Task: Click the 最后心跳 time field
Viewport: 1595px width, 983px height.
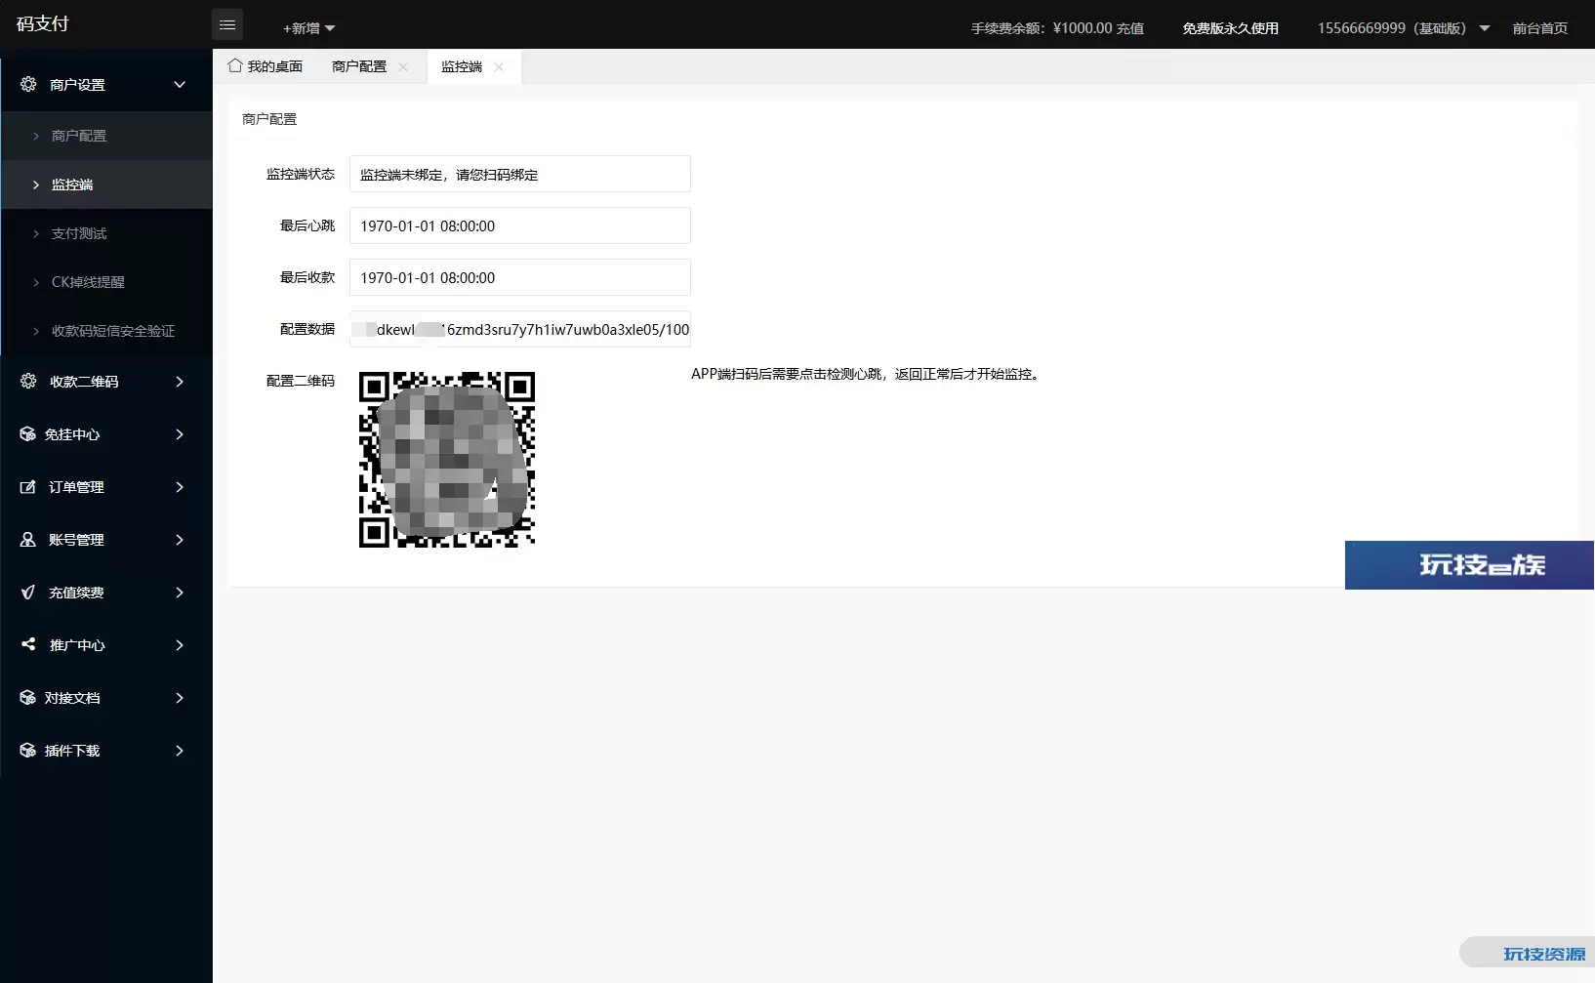Action: click(x=520, y=225)
